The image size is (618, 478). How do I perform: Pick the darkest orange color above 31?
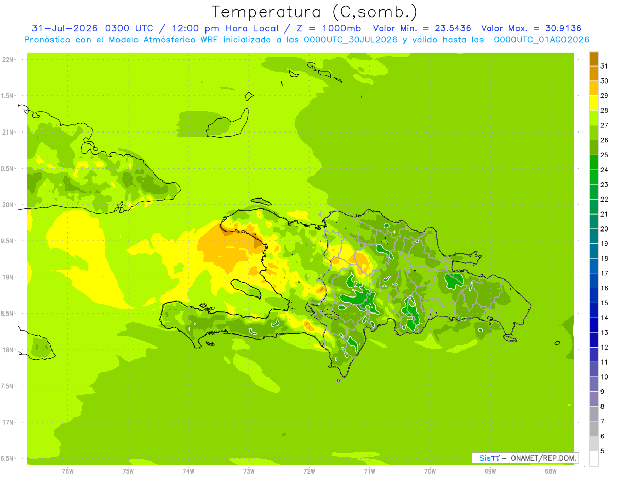(594, 59)
